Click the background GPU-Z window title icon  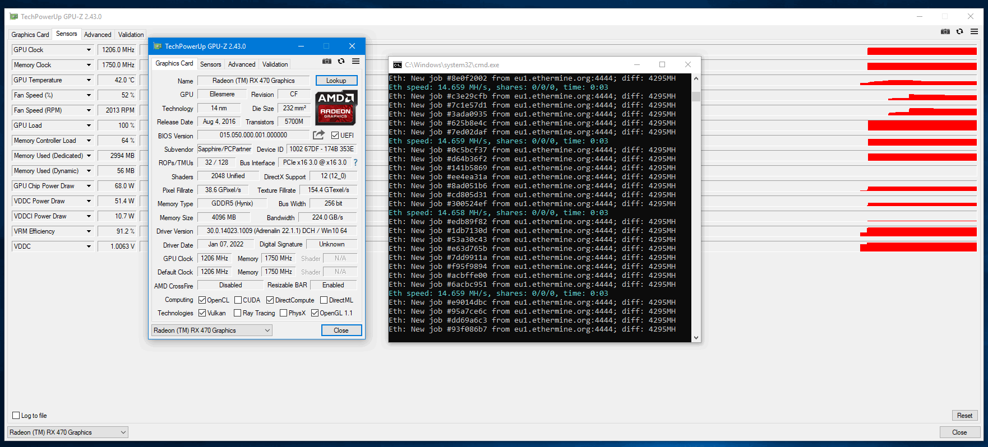tap(13, 17)
